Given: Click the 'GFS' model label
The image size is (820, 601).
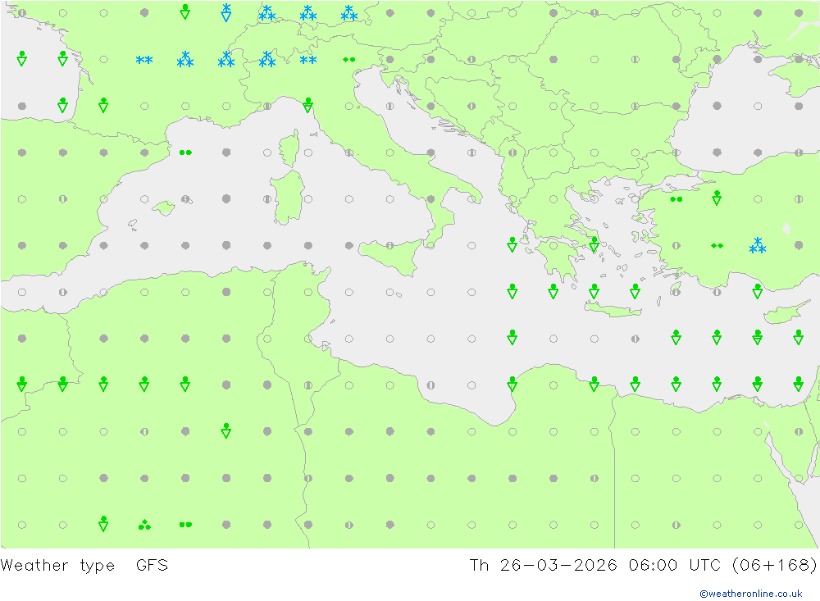Looking at the screenshot, I should point(152,566).
